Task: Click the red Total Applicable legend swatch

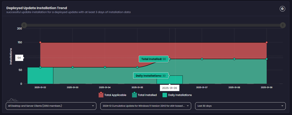Action: (x=101, y=95)
